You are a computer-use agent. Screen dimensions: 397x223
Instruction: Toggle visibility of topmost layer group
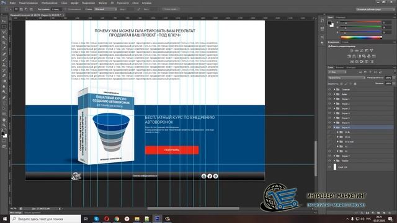[x=329, y=89]
